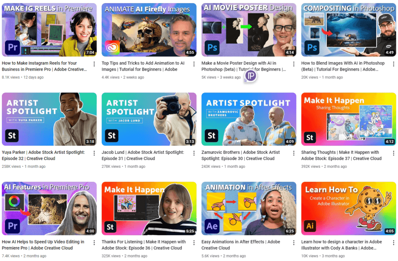Click the 5K views 3 weeks ago text
This screenshot has width=398, height=261.
(x=221, y=77)
